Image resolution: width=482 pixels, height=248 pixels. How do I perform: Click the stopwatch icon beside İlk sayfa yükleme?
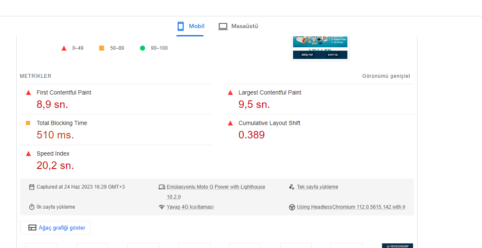[x=32, y=207]
